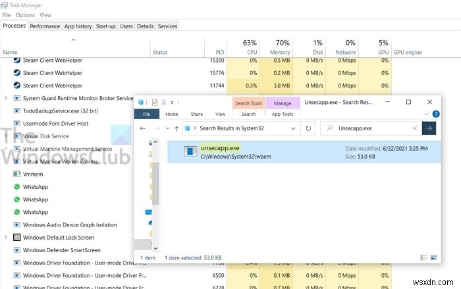Refresh the Explorer search results
461x289 pixels.
pos(308,128)
